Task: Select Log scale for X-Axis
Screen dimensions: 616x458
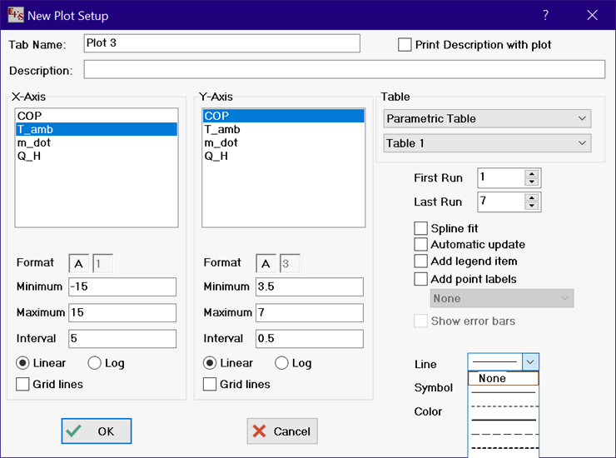Action: tap(95, 363)
